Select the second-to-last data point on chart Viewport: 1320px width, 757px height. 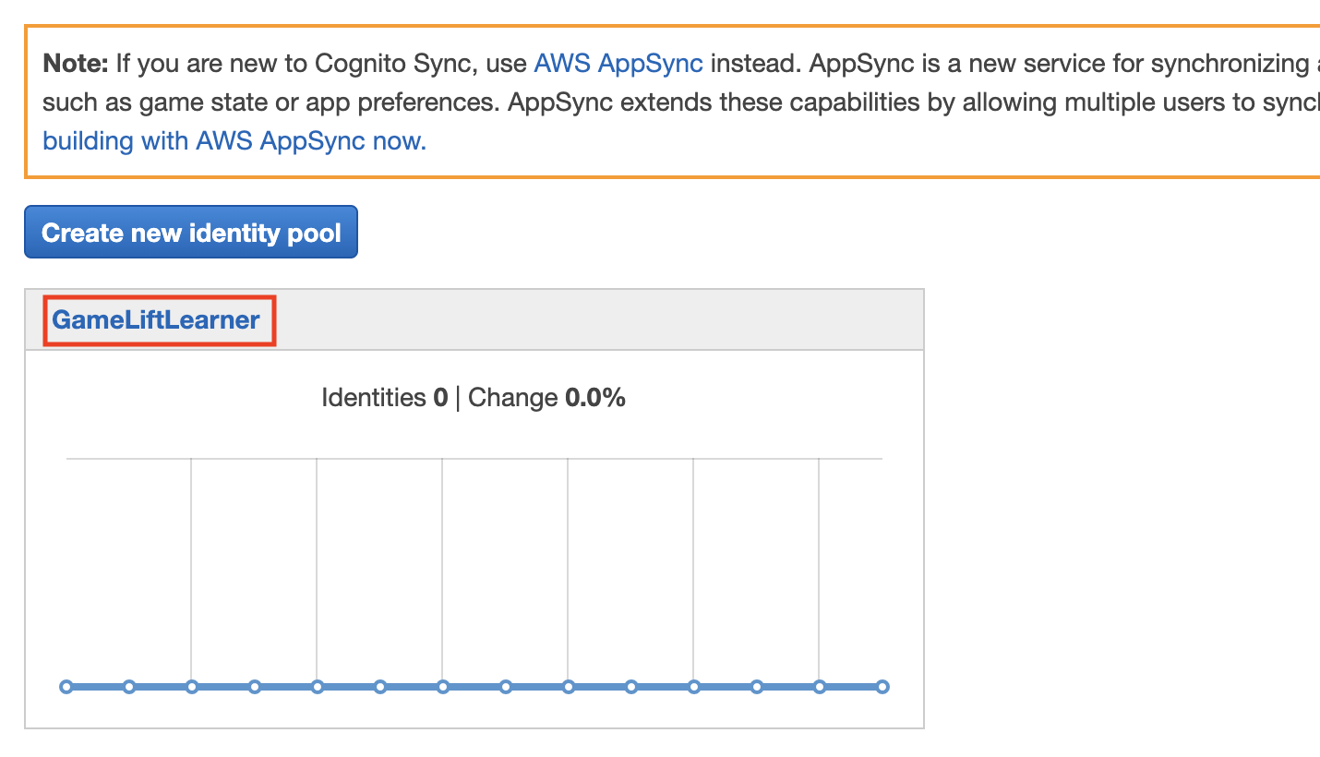(820, 687)
